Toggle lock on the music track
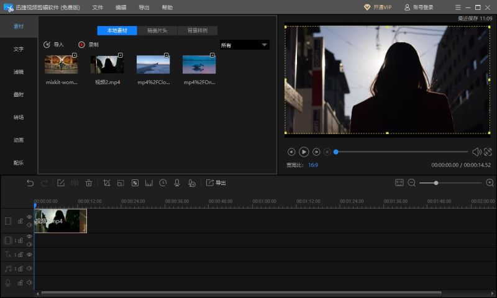The height and width of the screenshot is (298, 497). click(x=21, y=269)
